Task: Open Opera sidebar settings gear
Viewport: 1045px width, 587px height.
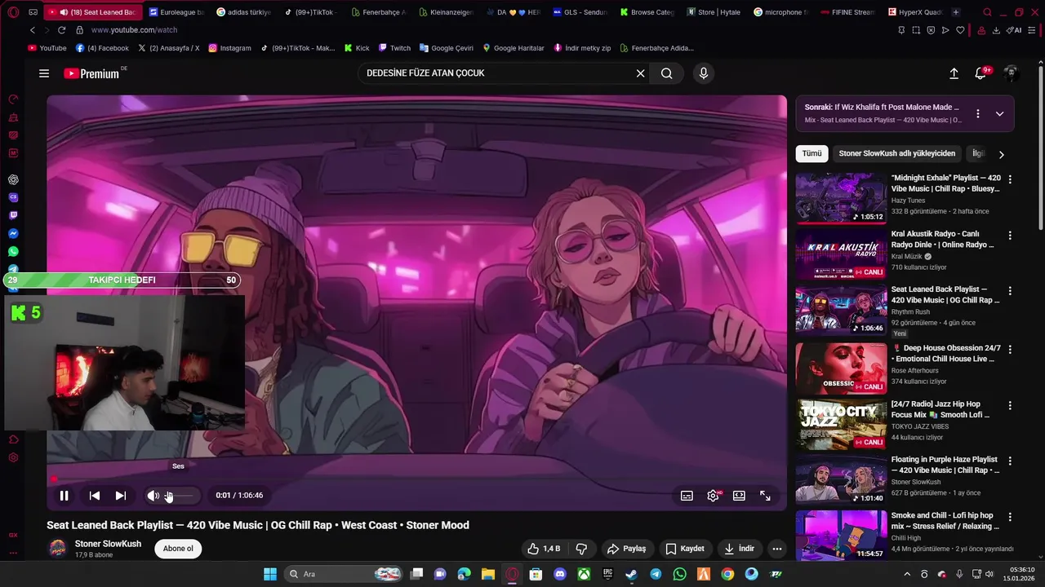Action: pos(13,458)
